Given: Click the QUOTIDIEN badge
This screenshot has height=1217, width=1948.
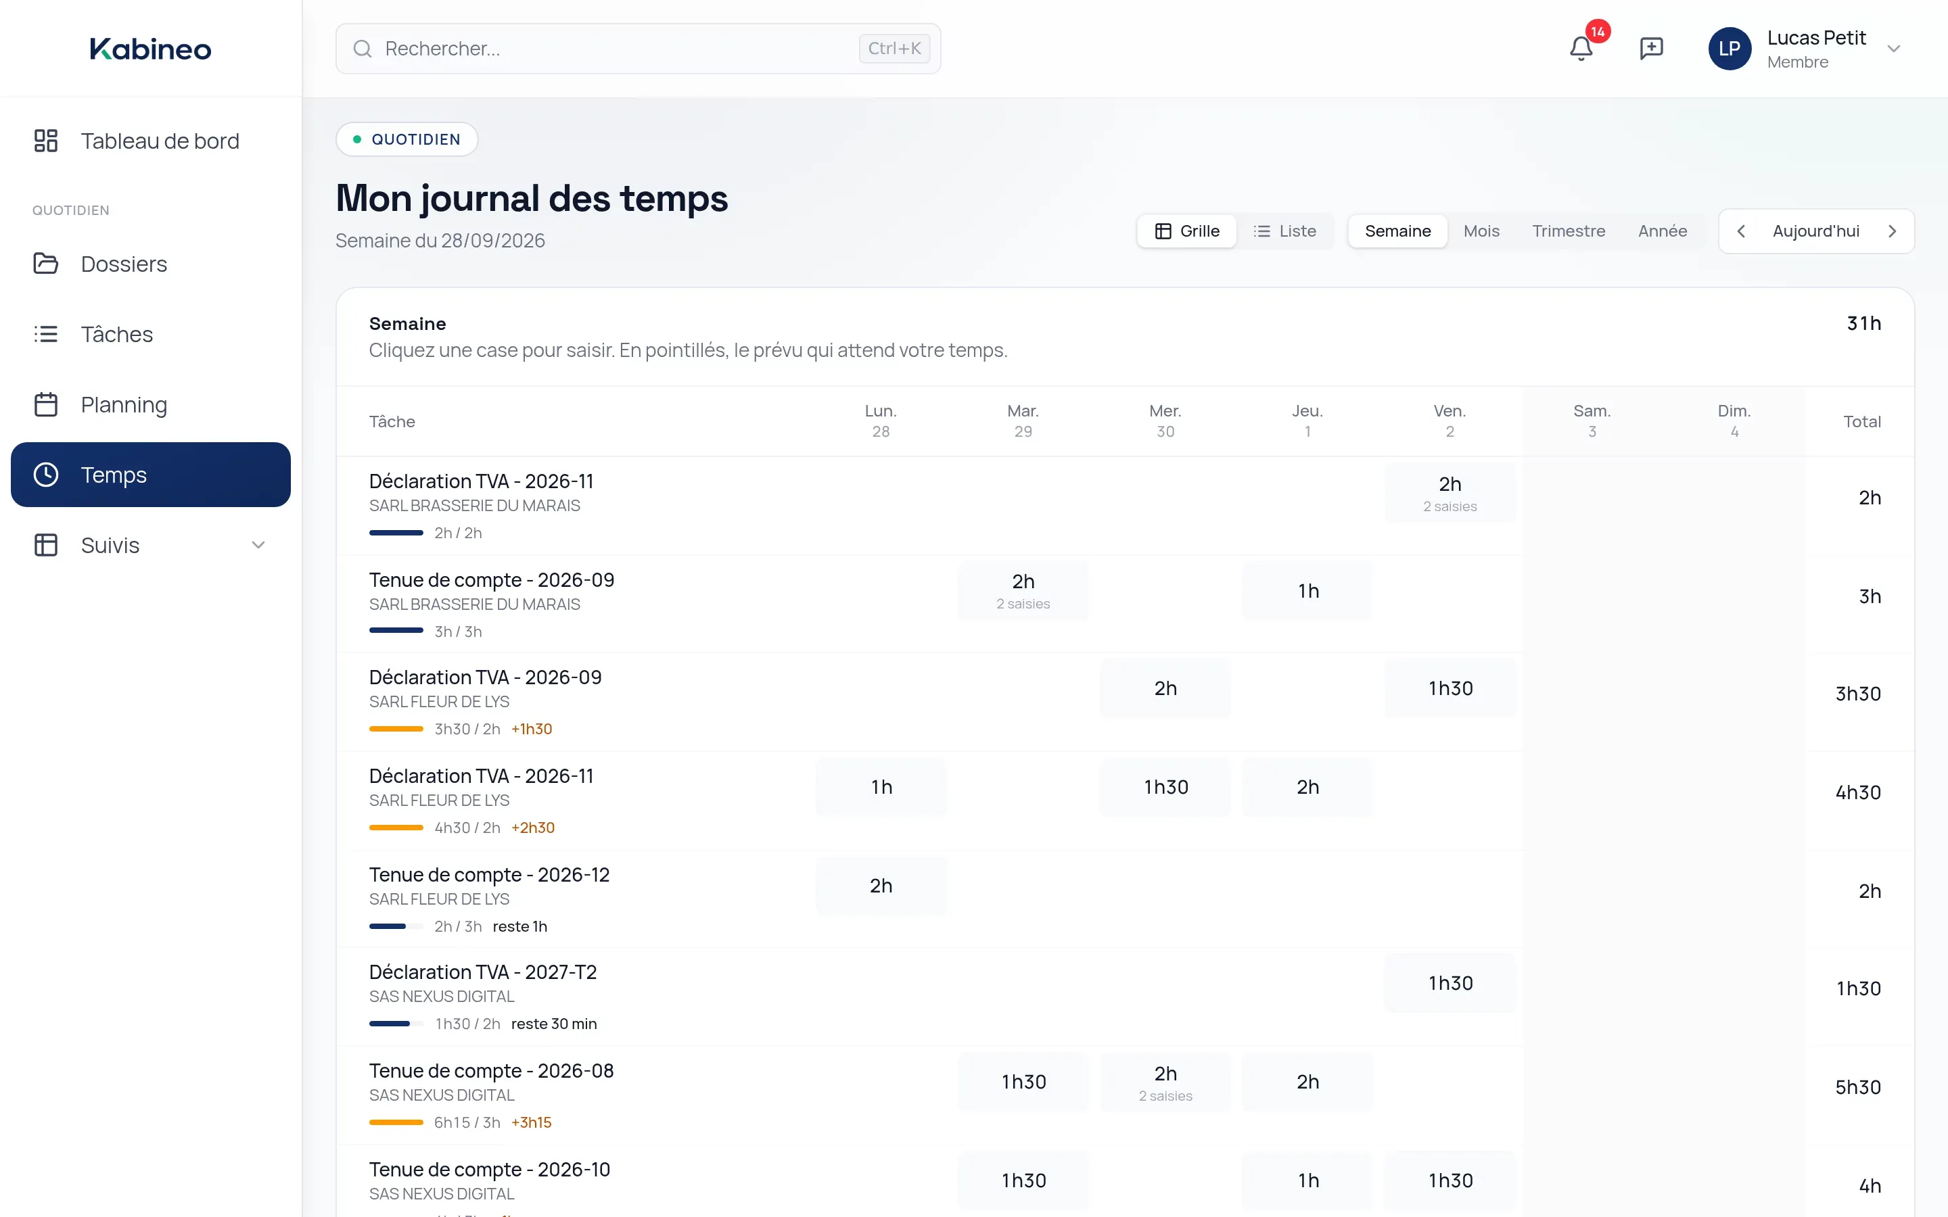Looking at the screenshot, I should [x=407, y=139].
